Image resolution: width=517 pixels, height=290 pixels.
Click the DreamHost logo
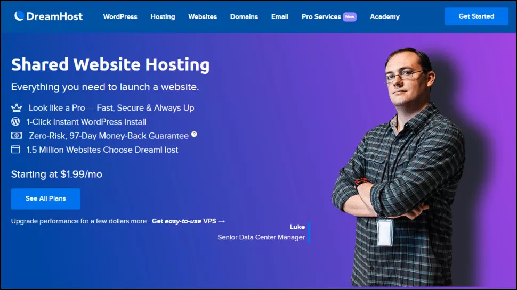click(x=49, y=16)
